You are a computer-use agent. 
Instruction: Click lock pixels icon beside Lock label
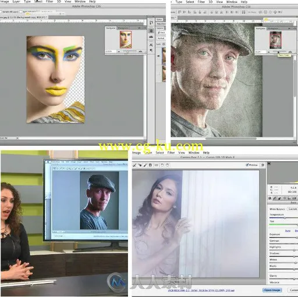pos(164,44)
